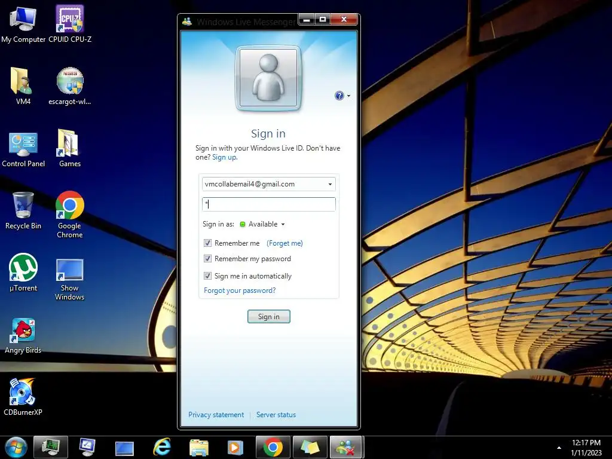Click Forgot your password link
This screenshot has height=459, width=612.
pyautogui.click(x=240, y=290)
